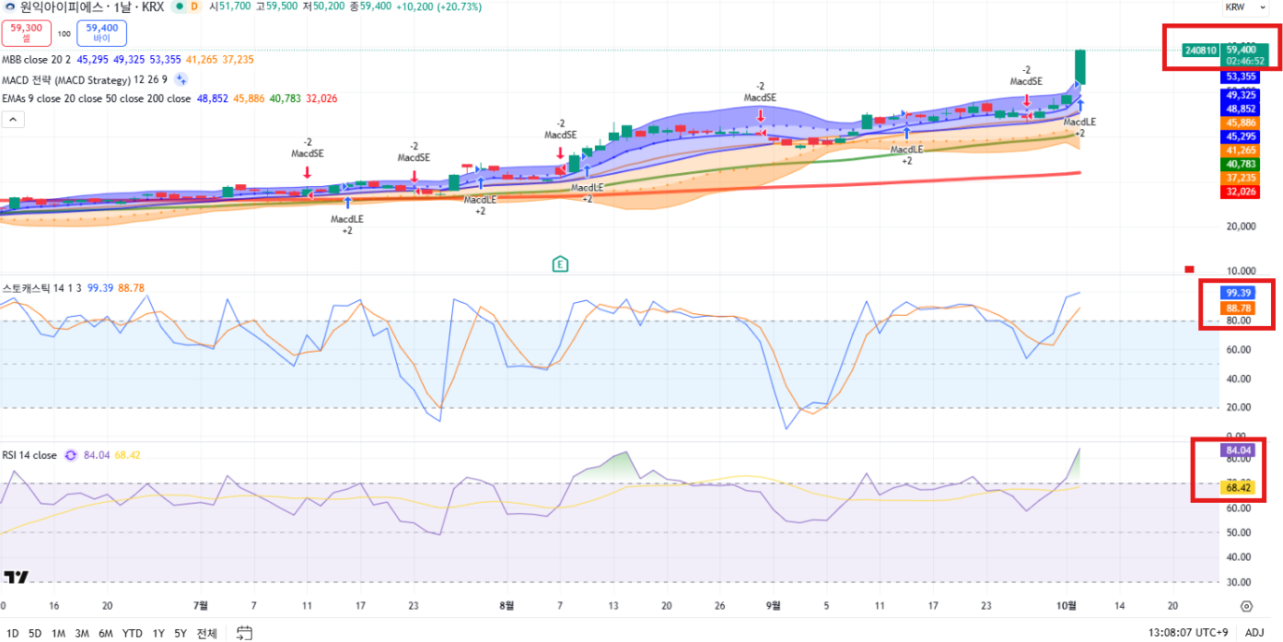Click the E earnings marker on chart

tap(559, 264)
